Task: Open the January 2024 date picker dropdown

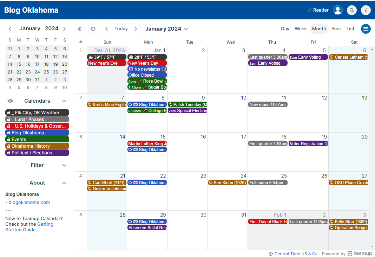Action: click(167, 29)
